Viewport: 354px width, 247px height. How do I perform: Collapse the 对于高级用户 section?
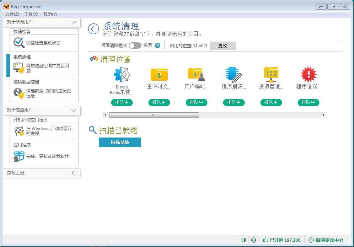[x=74, y=110]
